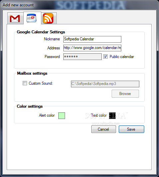
Task: Click the Browse button
Action: (x=125, y=94)
